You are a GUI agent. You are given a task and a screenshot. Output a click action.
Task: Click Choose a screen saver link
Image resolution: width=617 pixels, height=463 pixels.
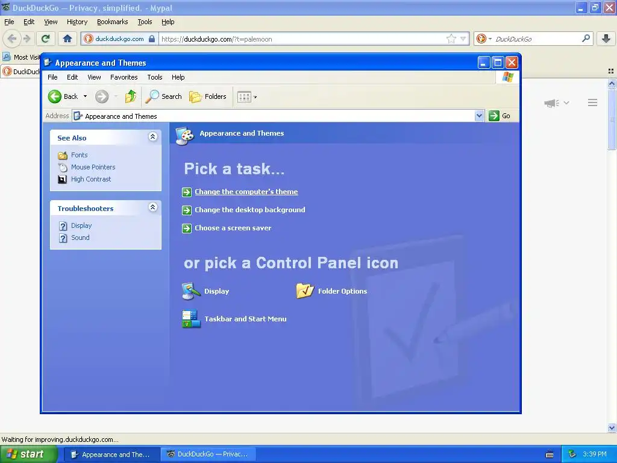(233, 228)
